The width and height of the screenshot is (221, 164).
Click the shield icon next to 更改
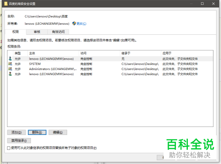pyautogui.click(x=74, y=23)
